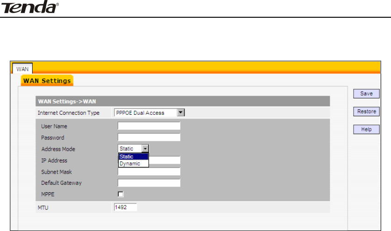Click the 'Default Gateway' label
The width and height of the screenshot is (391, 231).
pyautogui.click(x=61, y=183)
